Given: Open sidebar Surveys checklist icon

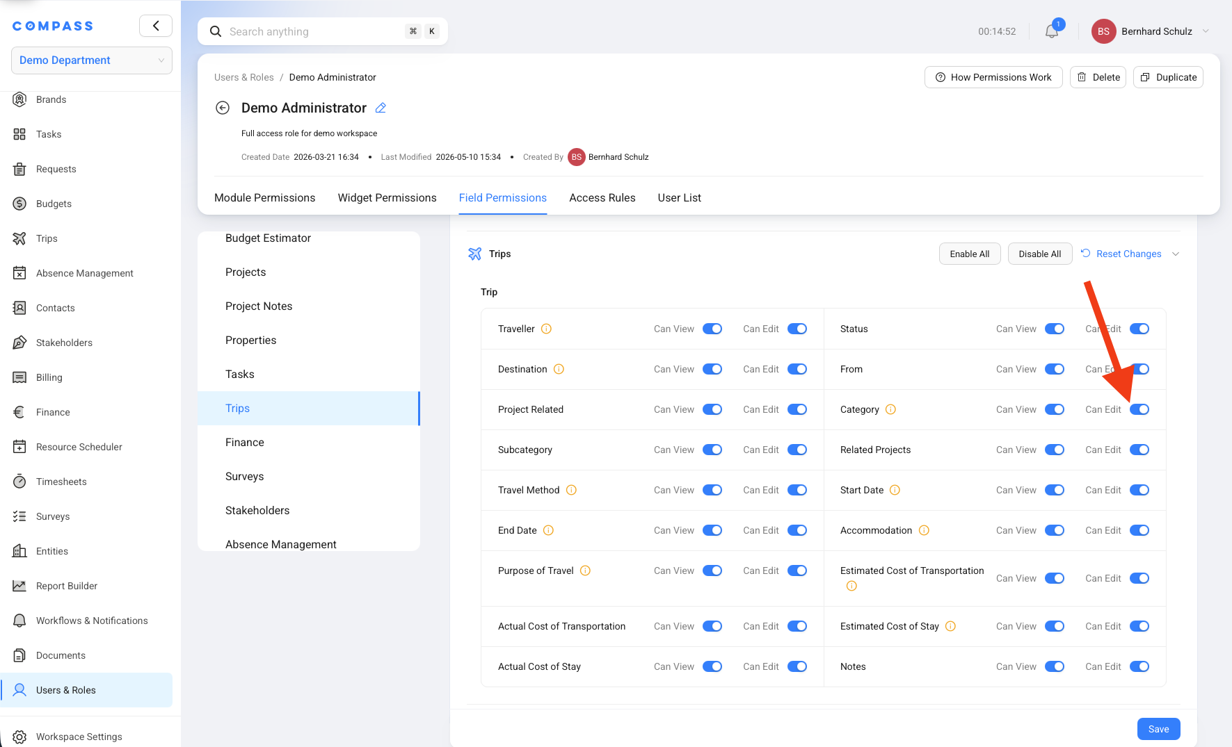Looking at the screenshot, I should click(19, 516).
